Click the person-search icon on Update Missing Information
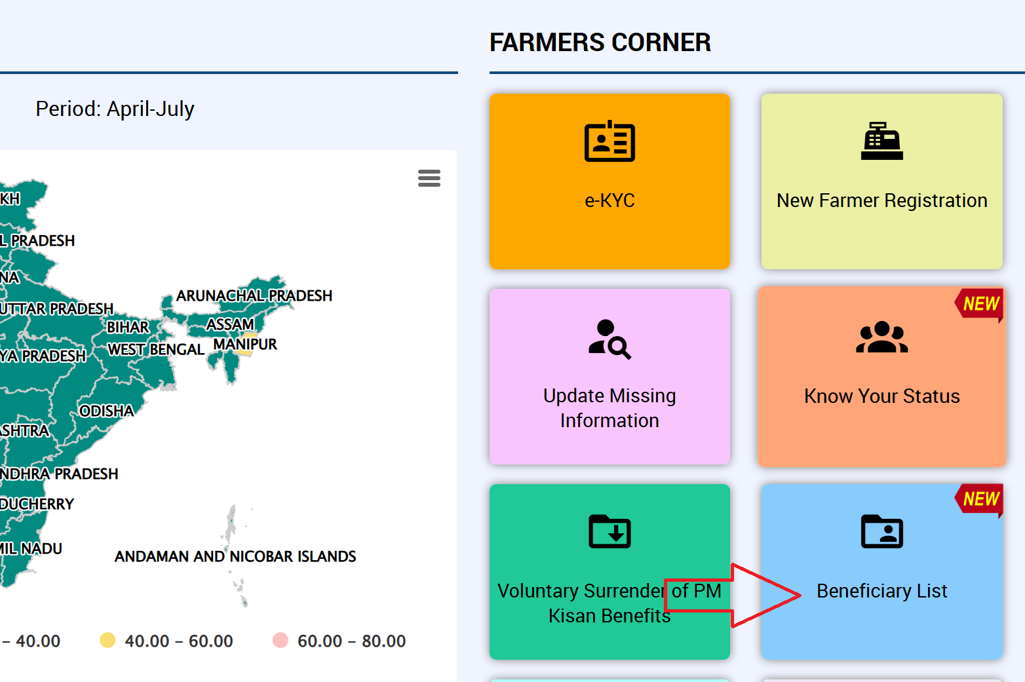 609,339
